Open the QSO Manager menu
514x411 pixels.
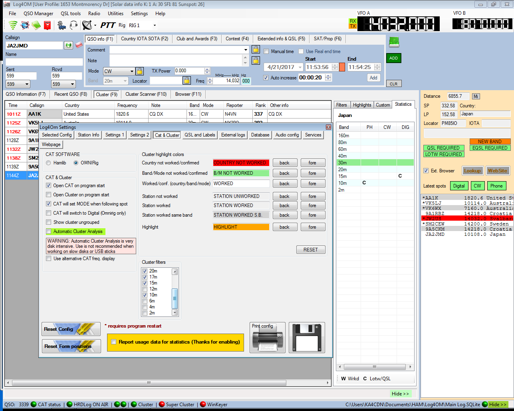(38, 13)
